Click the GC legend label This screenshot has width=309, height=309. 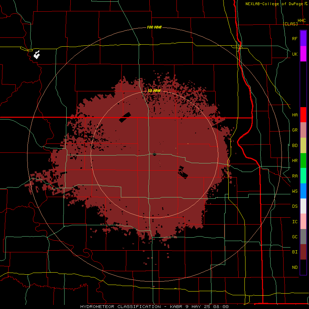coord(295,237)
